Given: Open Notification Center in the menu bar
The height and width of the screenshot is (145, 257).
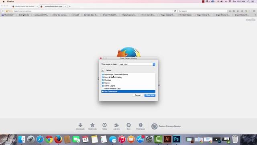Looking at the screenshot, I should pyautogui.click(x=253, y=2).
